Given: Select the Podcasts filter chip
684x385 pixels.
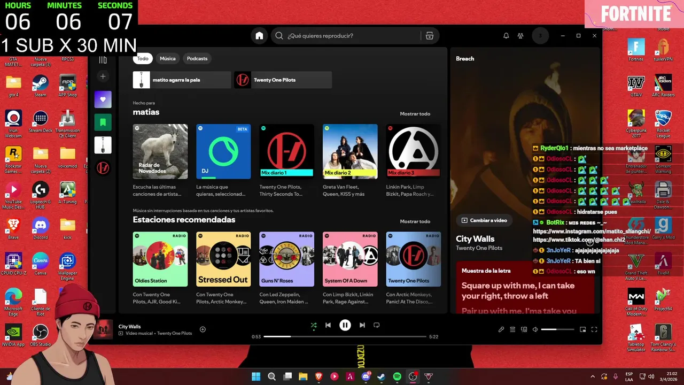Looking at the screenshot, I should (x=197, y=58).
